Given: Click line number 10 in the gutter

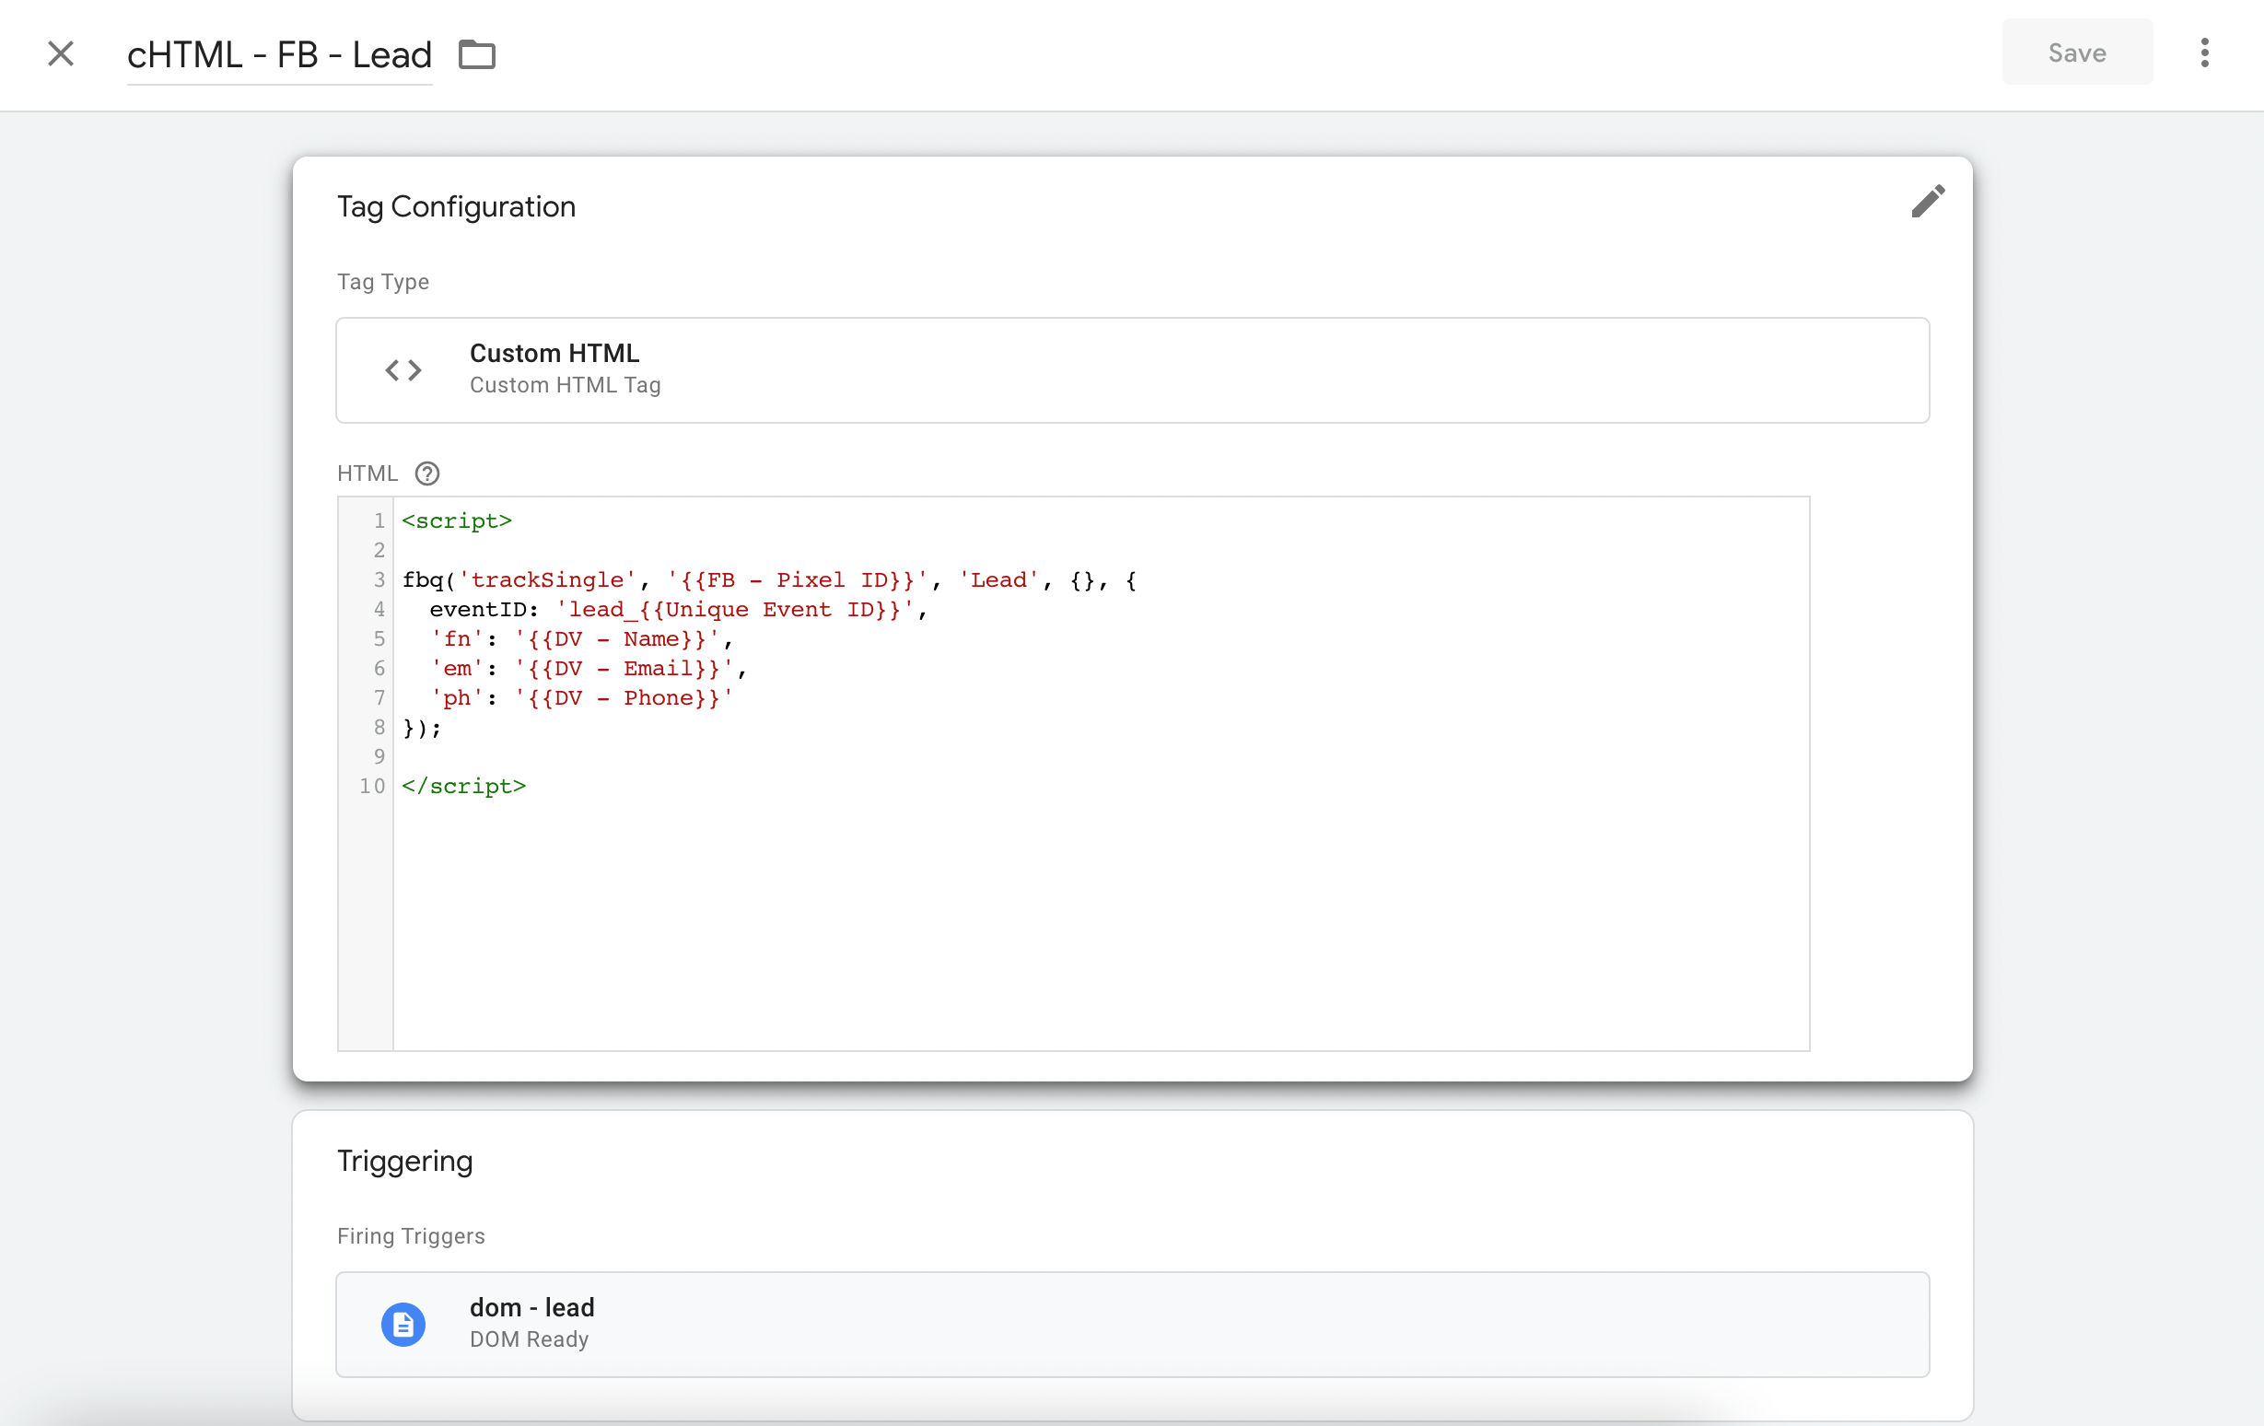Looking at the screenshot, I should [x=372, y=786].
